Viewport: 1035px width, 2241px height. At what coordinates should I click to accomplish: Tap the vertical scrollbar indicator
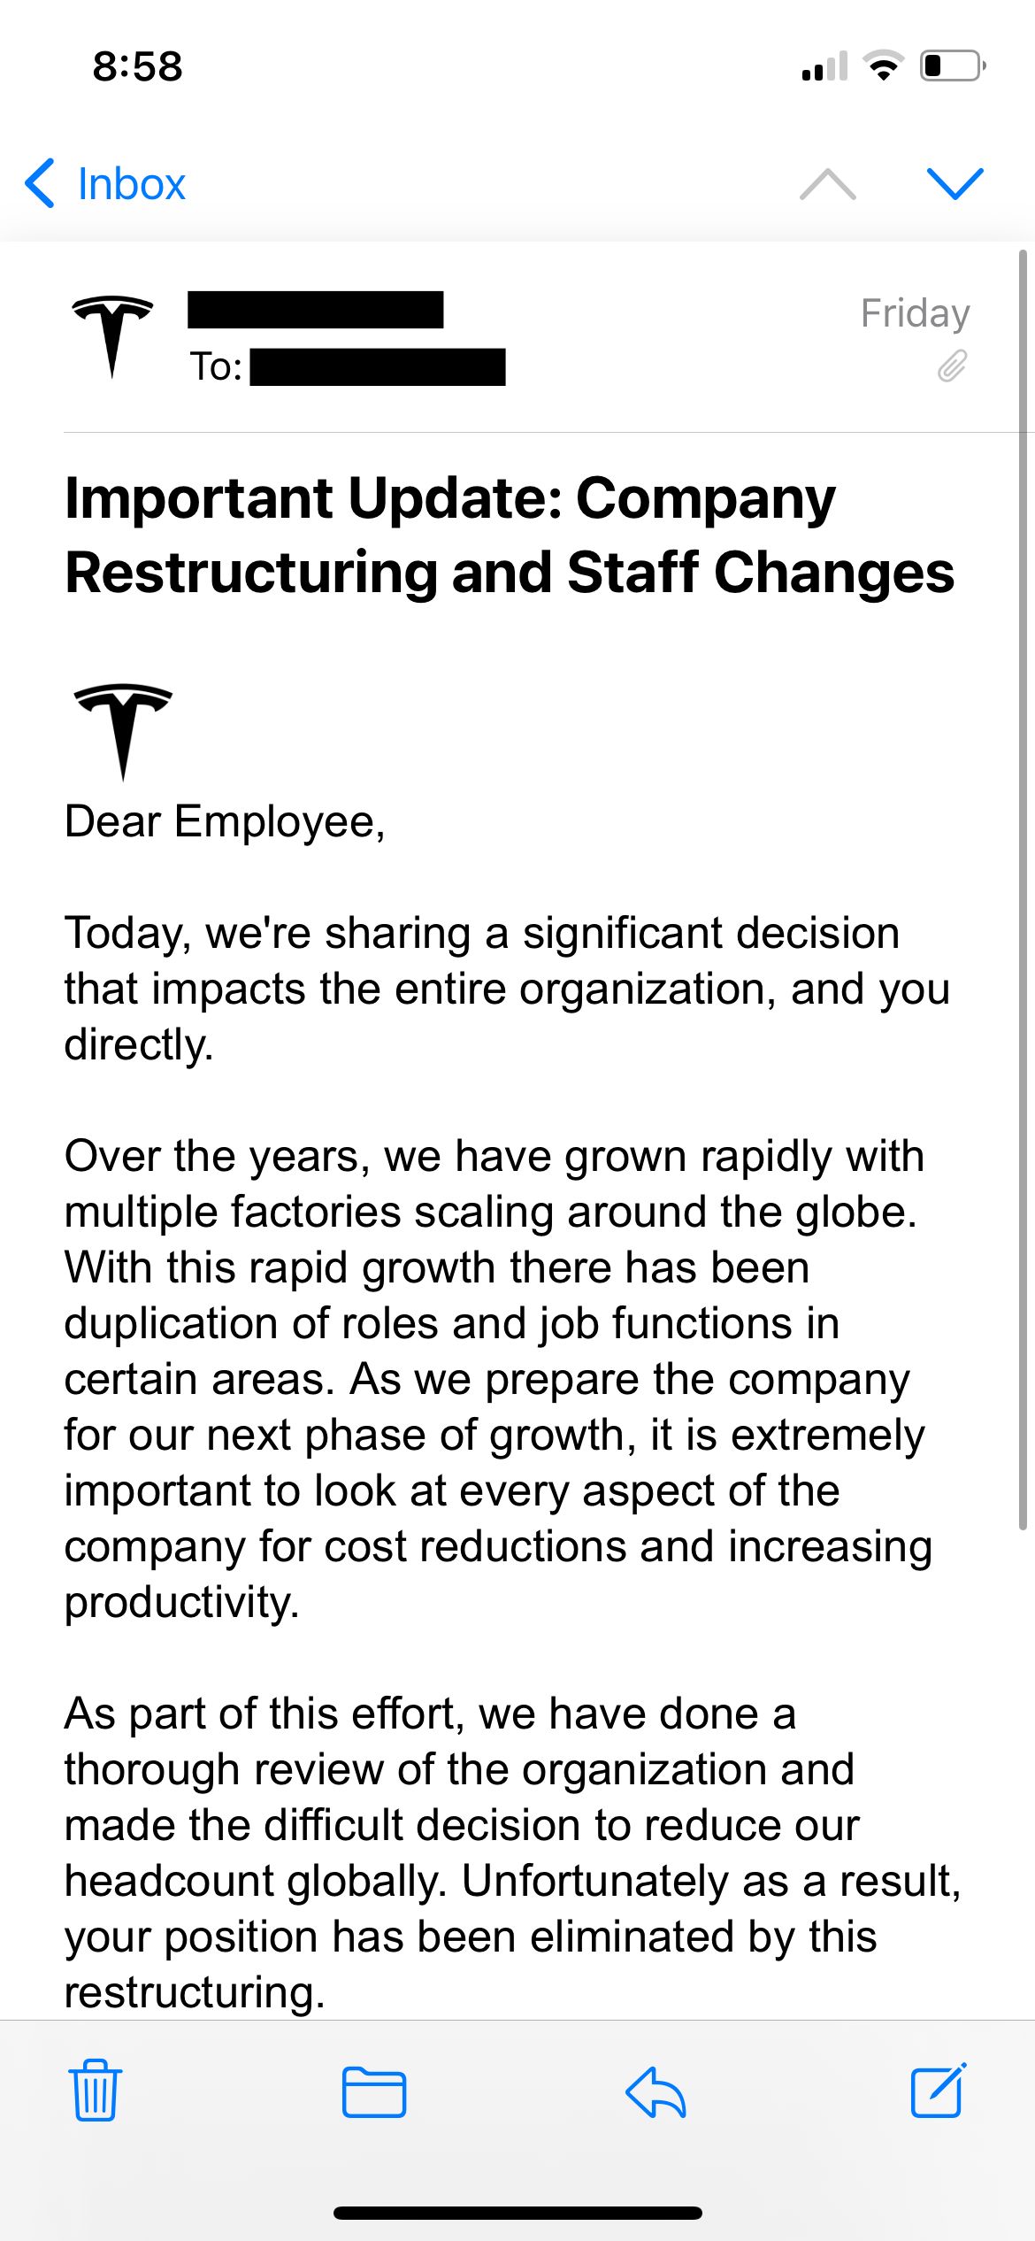tap(1023, 885)
